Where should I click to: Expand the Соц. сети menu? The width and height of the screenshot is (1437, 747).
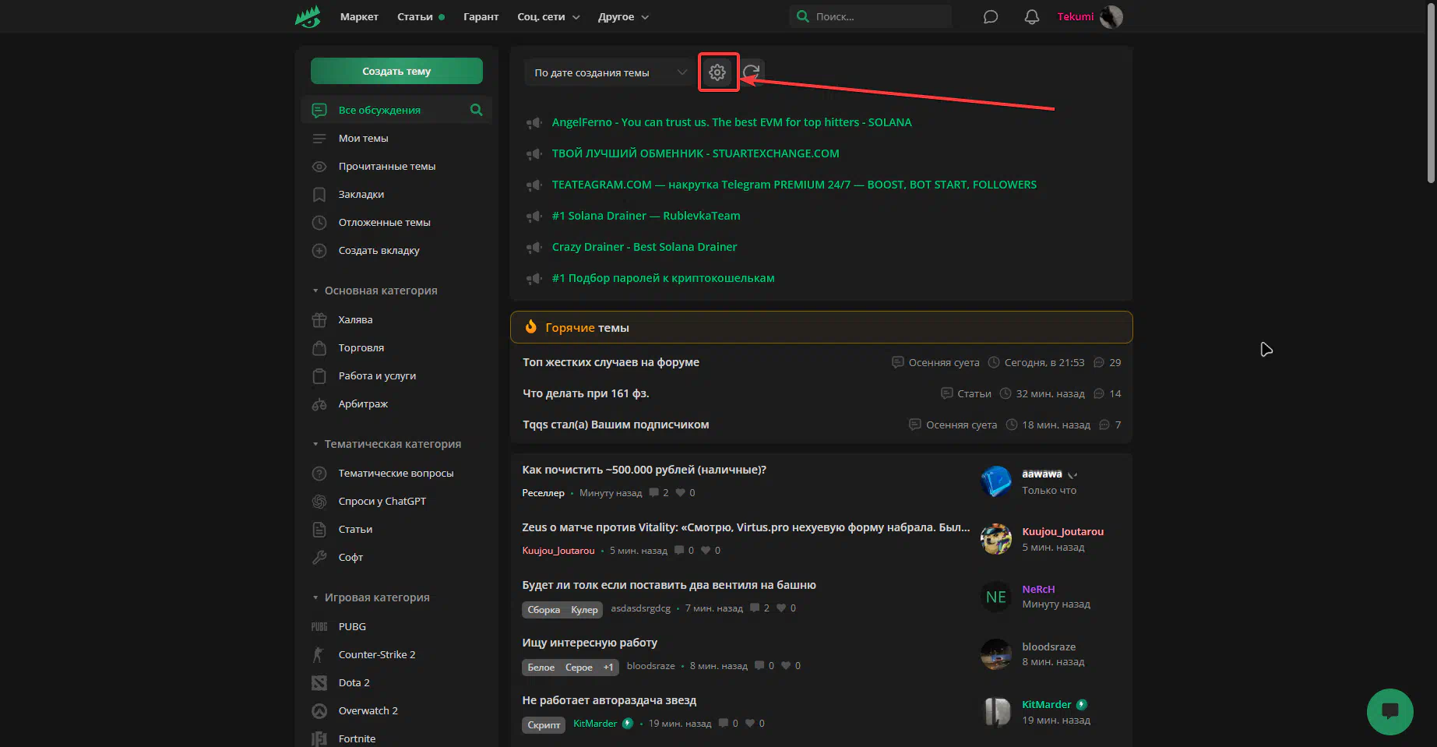point(548,16)
